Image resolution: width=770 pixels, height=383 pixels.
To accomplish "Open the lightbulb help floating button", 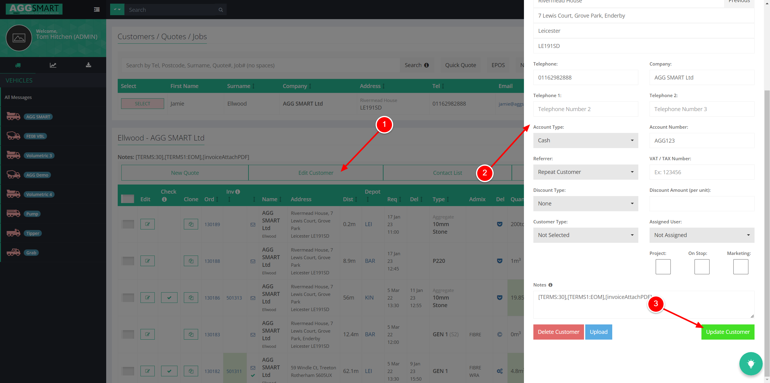I will click(751, 364).
